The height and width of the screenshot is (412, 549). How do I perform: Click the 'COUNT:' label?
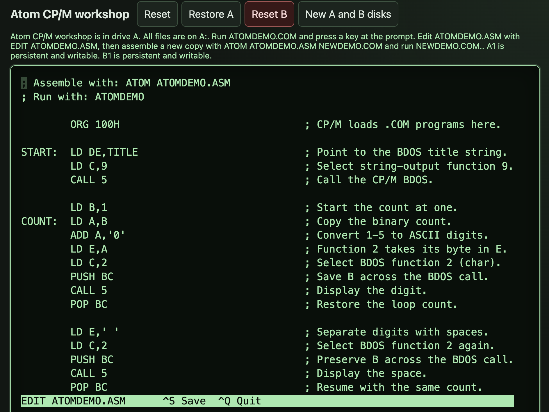tap(39, 221)
